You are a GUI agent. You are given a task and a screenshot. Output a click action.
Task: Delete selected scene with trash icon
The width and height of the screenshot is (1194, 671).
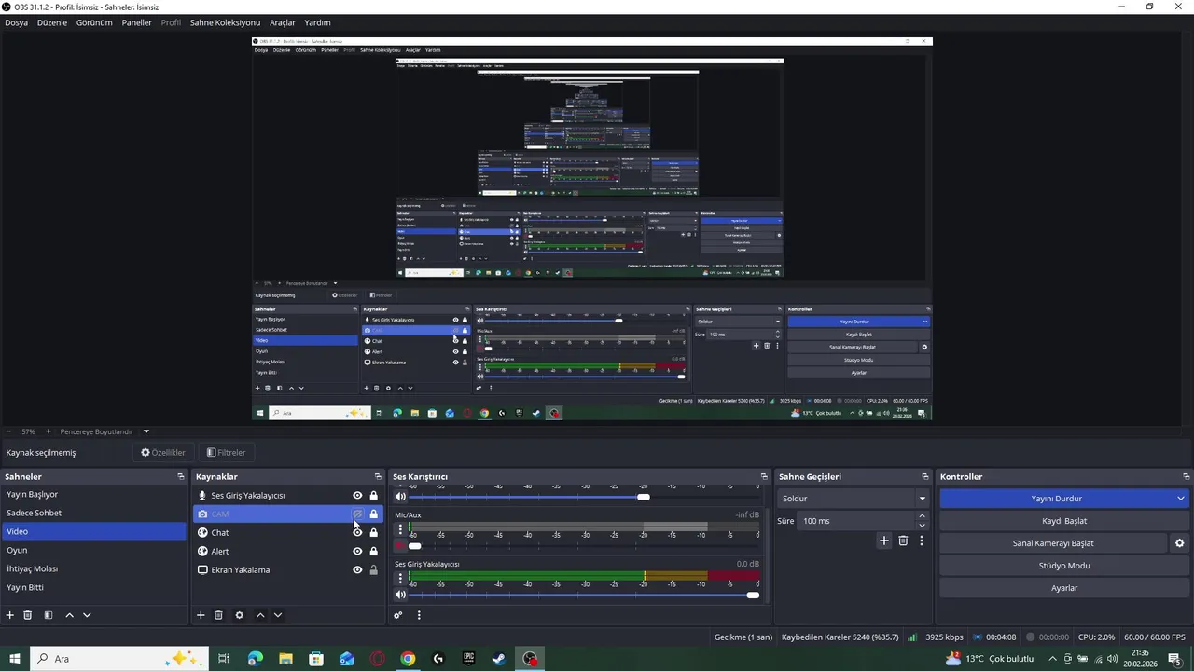(28, 615)
